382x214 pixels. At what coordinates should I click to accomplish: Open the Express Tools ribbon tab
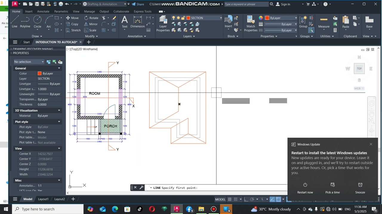coord(142,11)
